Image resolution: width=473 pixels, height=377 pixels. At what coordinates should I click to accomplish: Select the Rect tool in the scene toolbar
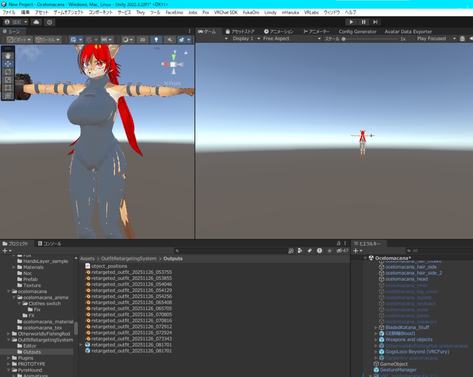(8, 88)
